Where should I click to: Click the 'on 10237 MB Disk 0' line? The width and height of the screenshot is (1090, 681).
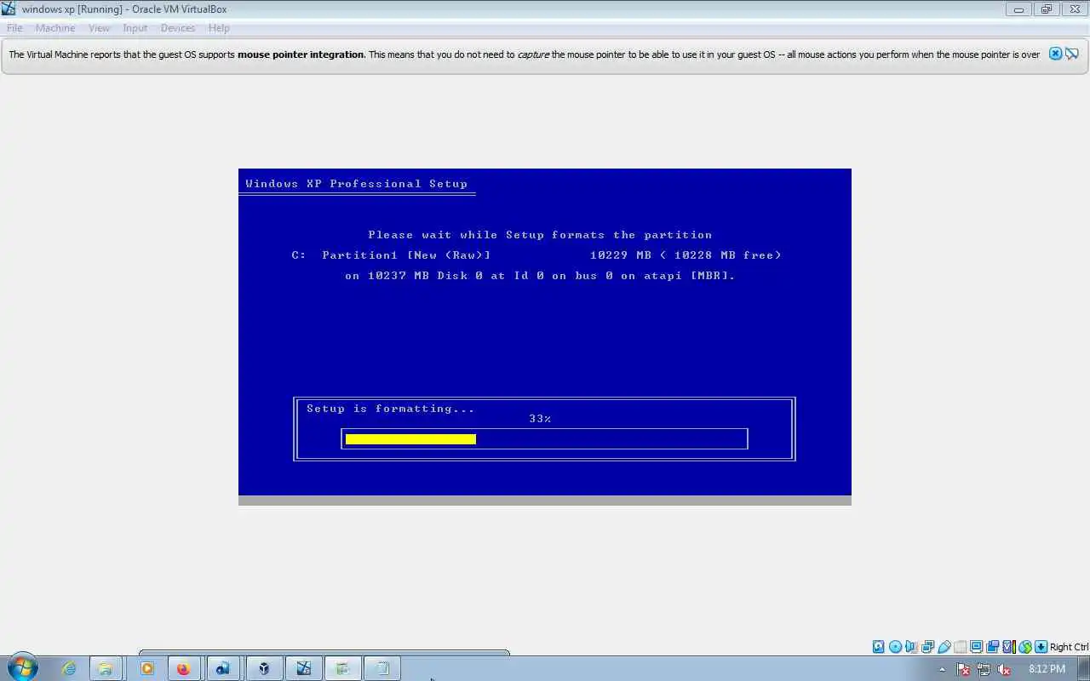tap(540, 276)
